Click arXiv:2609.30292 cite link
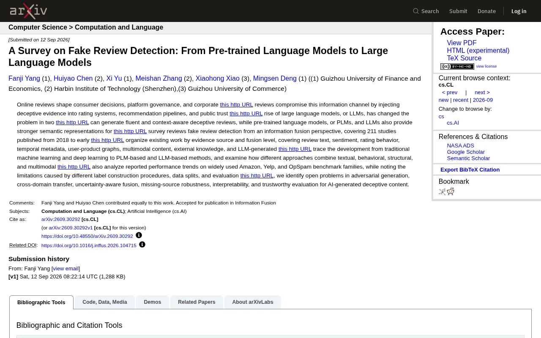This screenshot has width=541, height=338. tap(61, 219)
